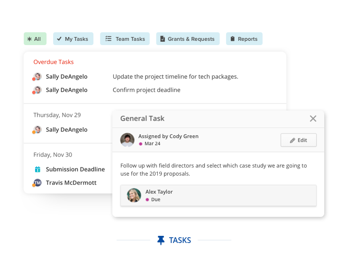Click the Overdue Tasks heading
347x261 pixels.
(54, 62)
